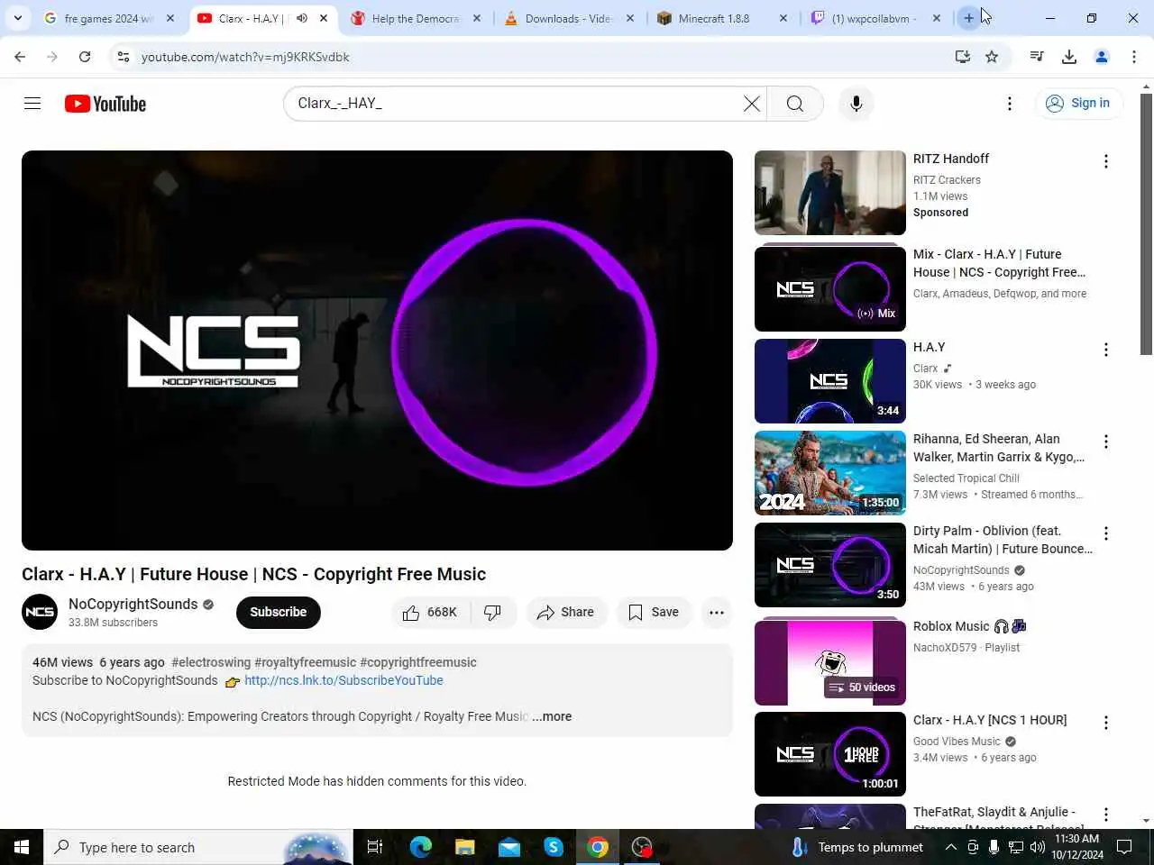This screenshot has width=1154, height=865.
Task: Open the NoCopyrightSounds channel avatar
Action: 40,612
